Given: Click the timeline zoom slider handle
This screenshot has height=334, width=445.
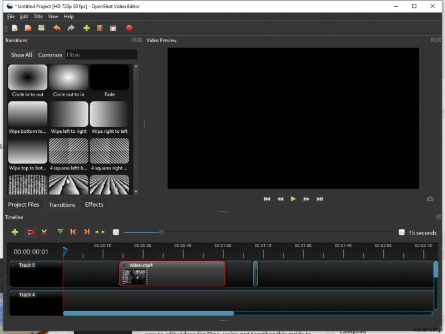Looking at the screenshot, I should [x=161, y=232].
